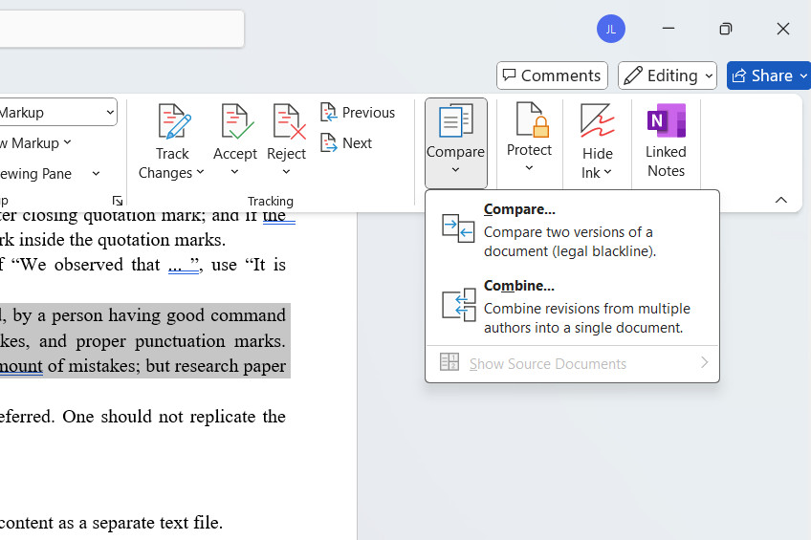Click the highlighted text 'person having good command'

[x=168, y=315]
